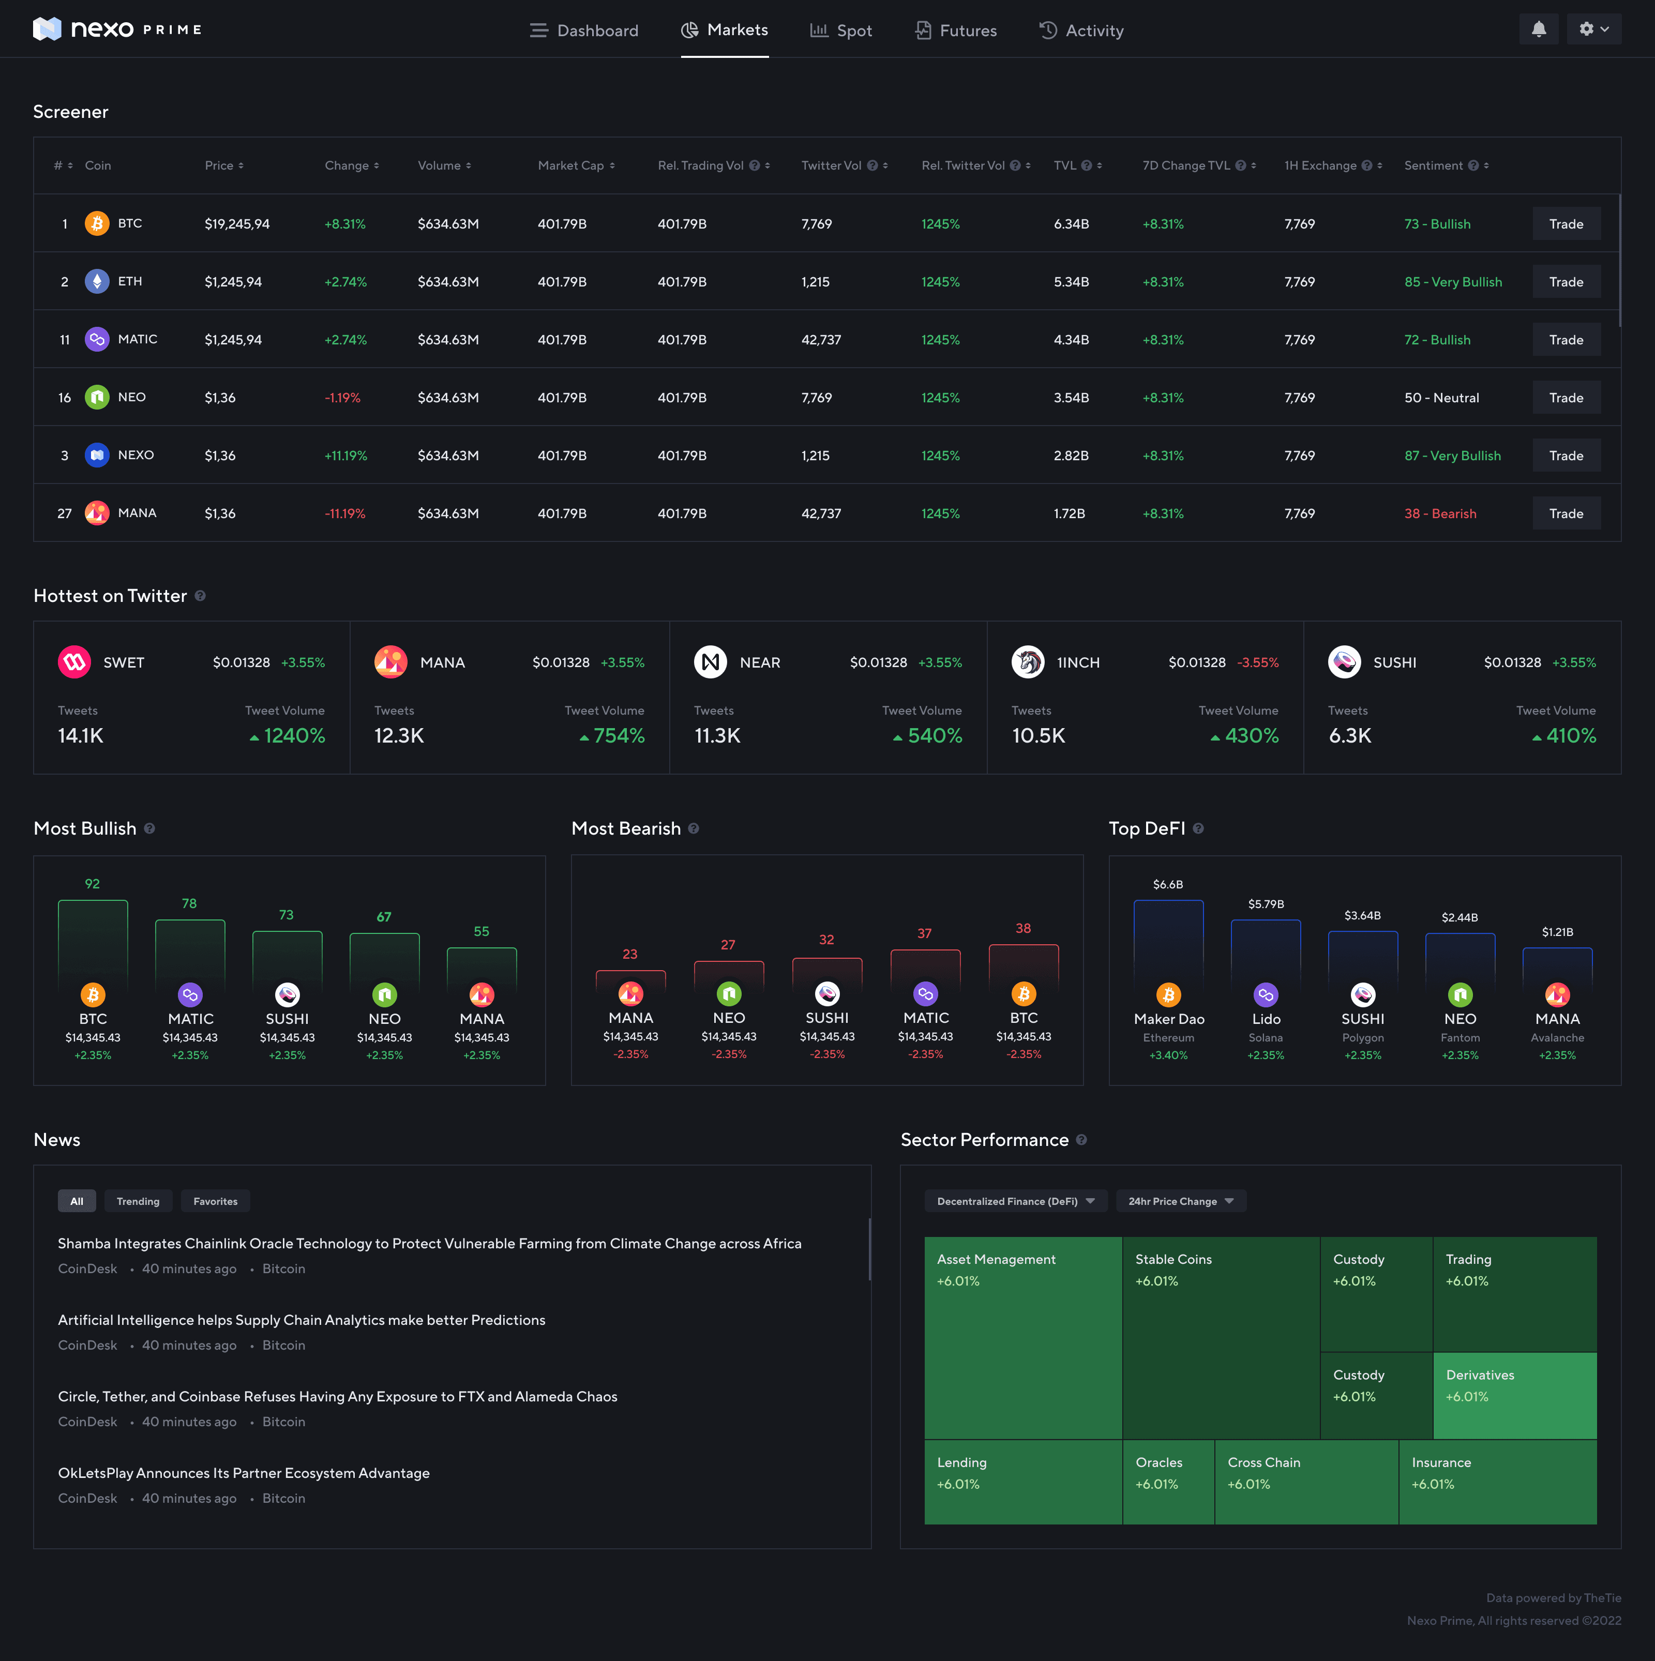This screenshot has height=1661, width=1655.
Task: Click the Derivatives sector heatmap tile
Action: (x=1514, y=1395)
